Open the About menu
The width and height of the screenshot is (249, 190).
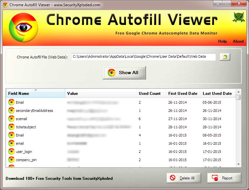[x=238, y=41]
